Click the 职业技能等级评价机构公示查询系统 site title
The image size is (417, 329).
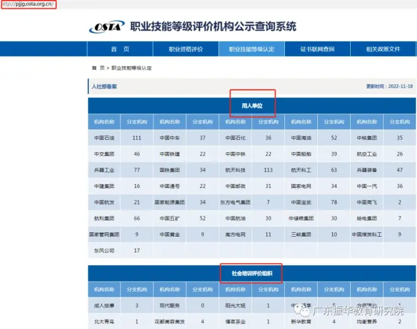click(x=213, y=27)
